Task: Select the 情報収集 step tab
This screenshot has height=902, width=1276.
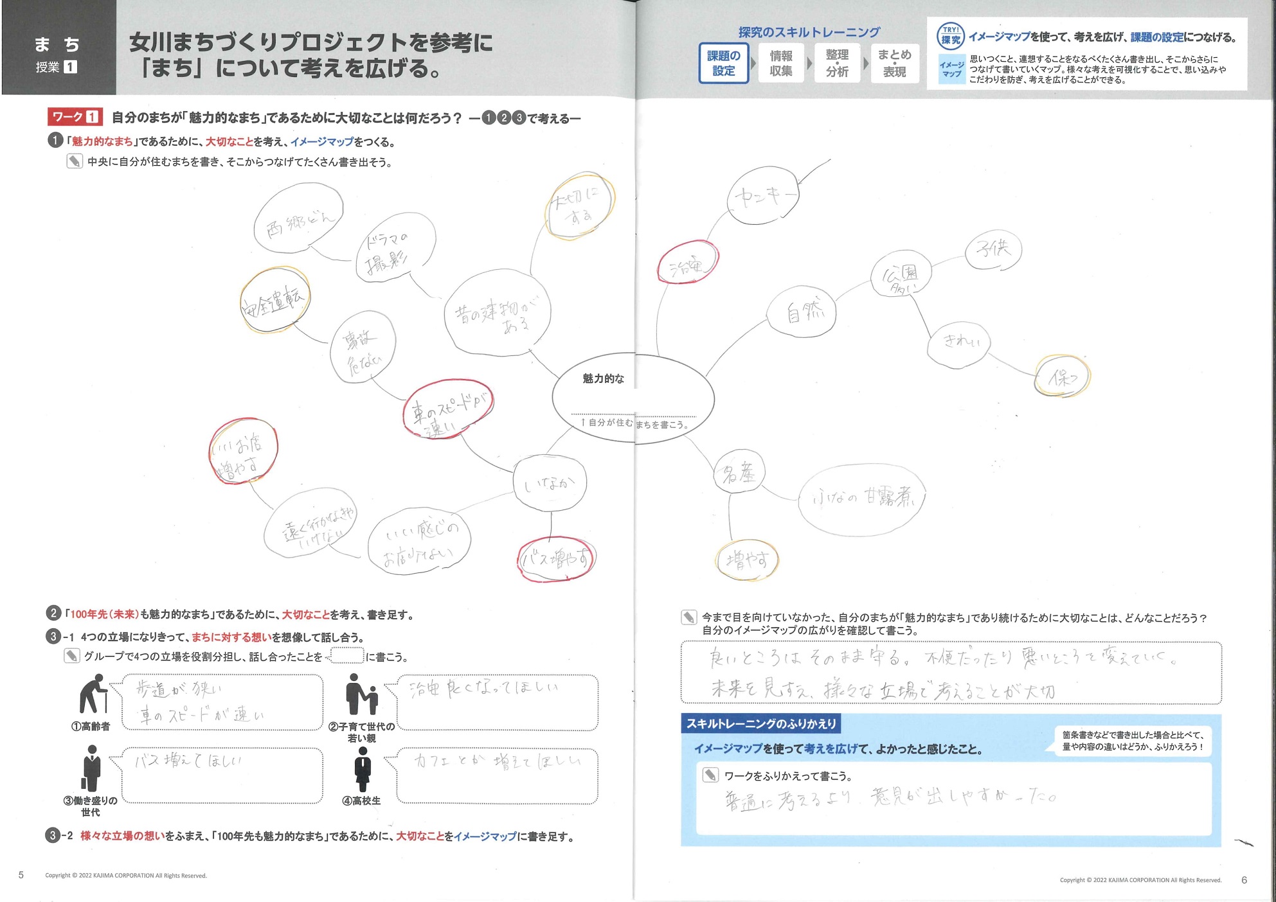Action: pos(781,63)
